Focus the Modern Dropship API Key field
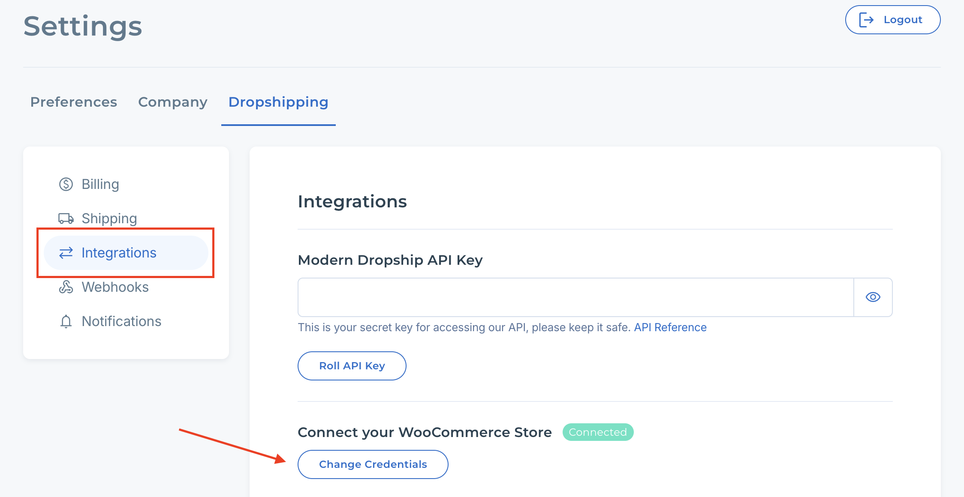The width and height of the screenshot is (964, 497). 575,297
